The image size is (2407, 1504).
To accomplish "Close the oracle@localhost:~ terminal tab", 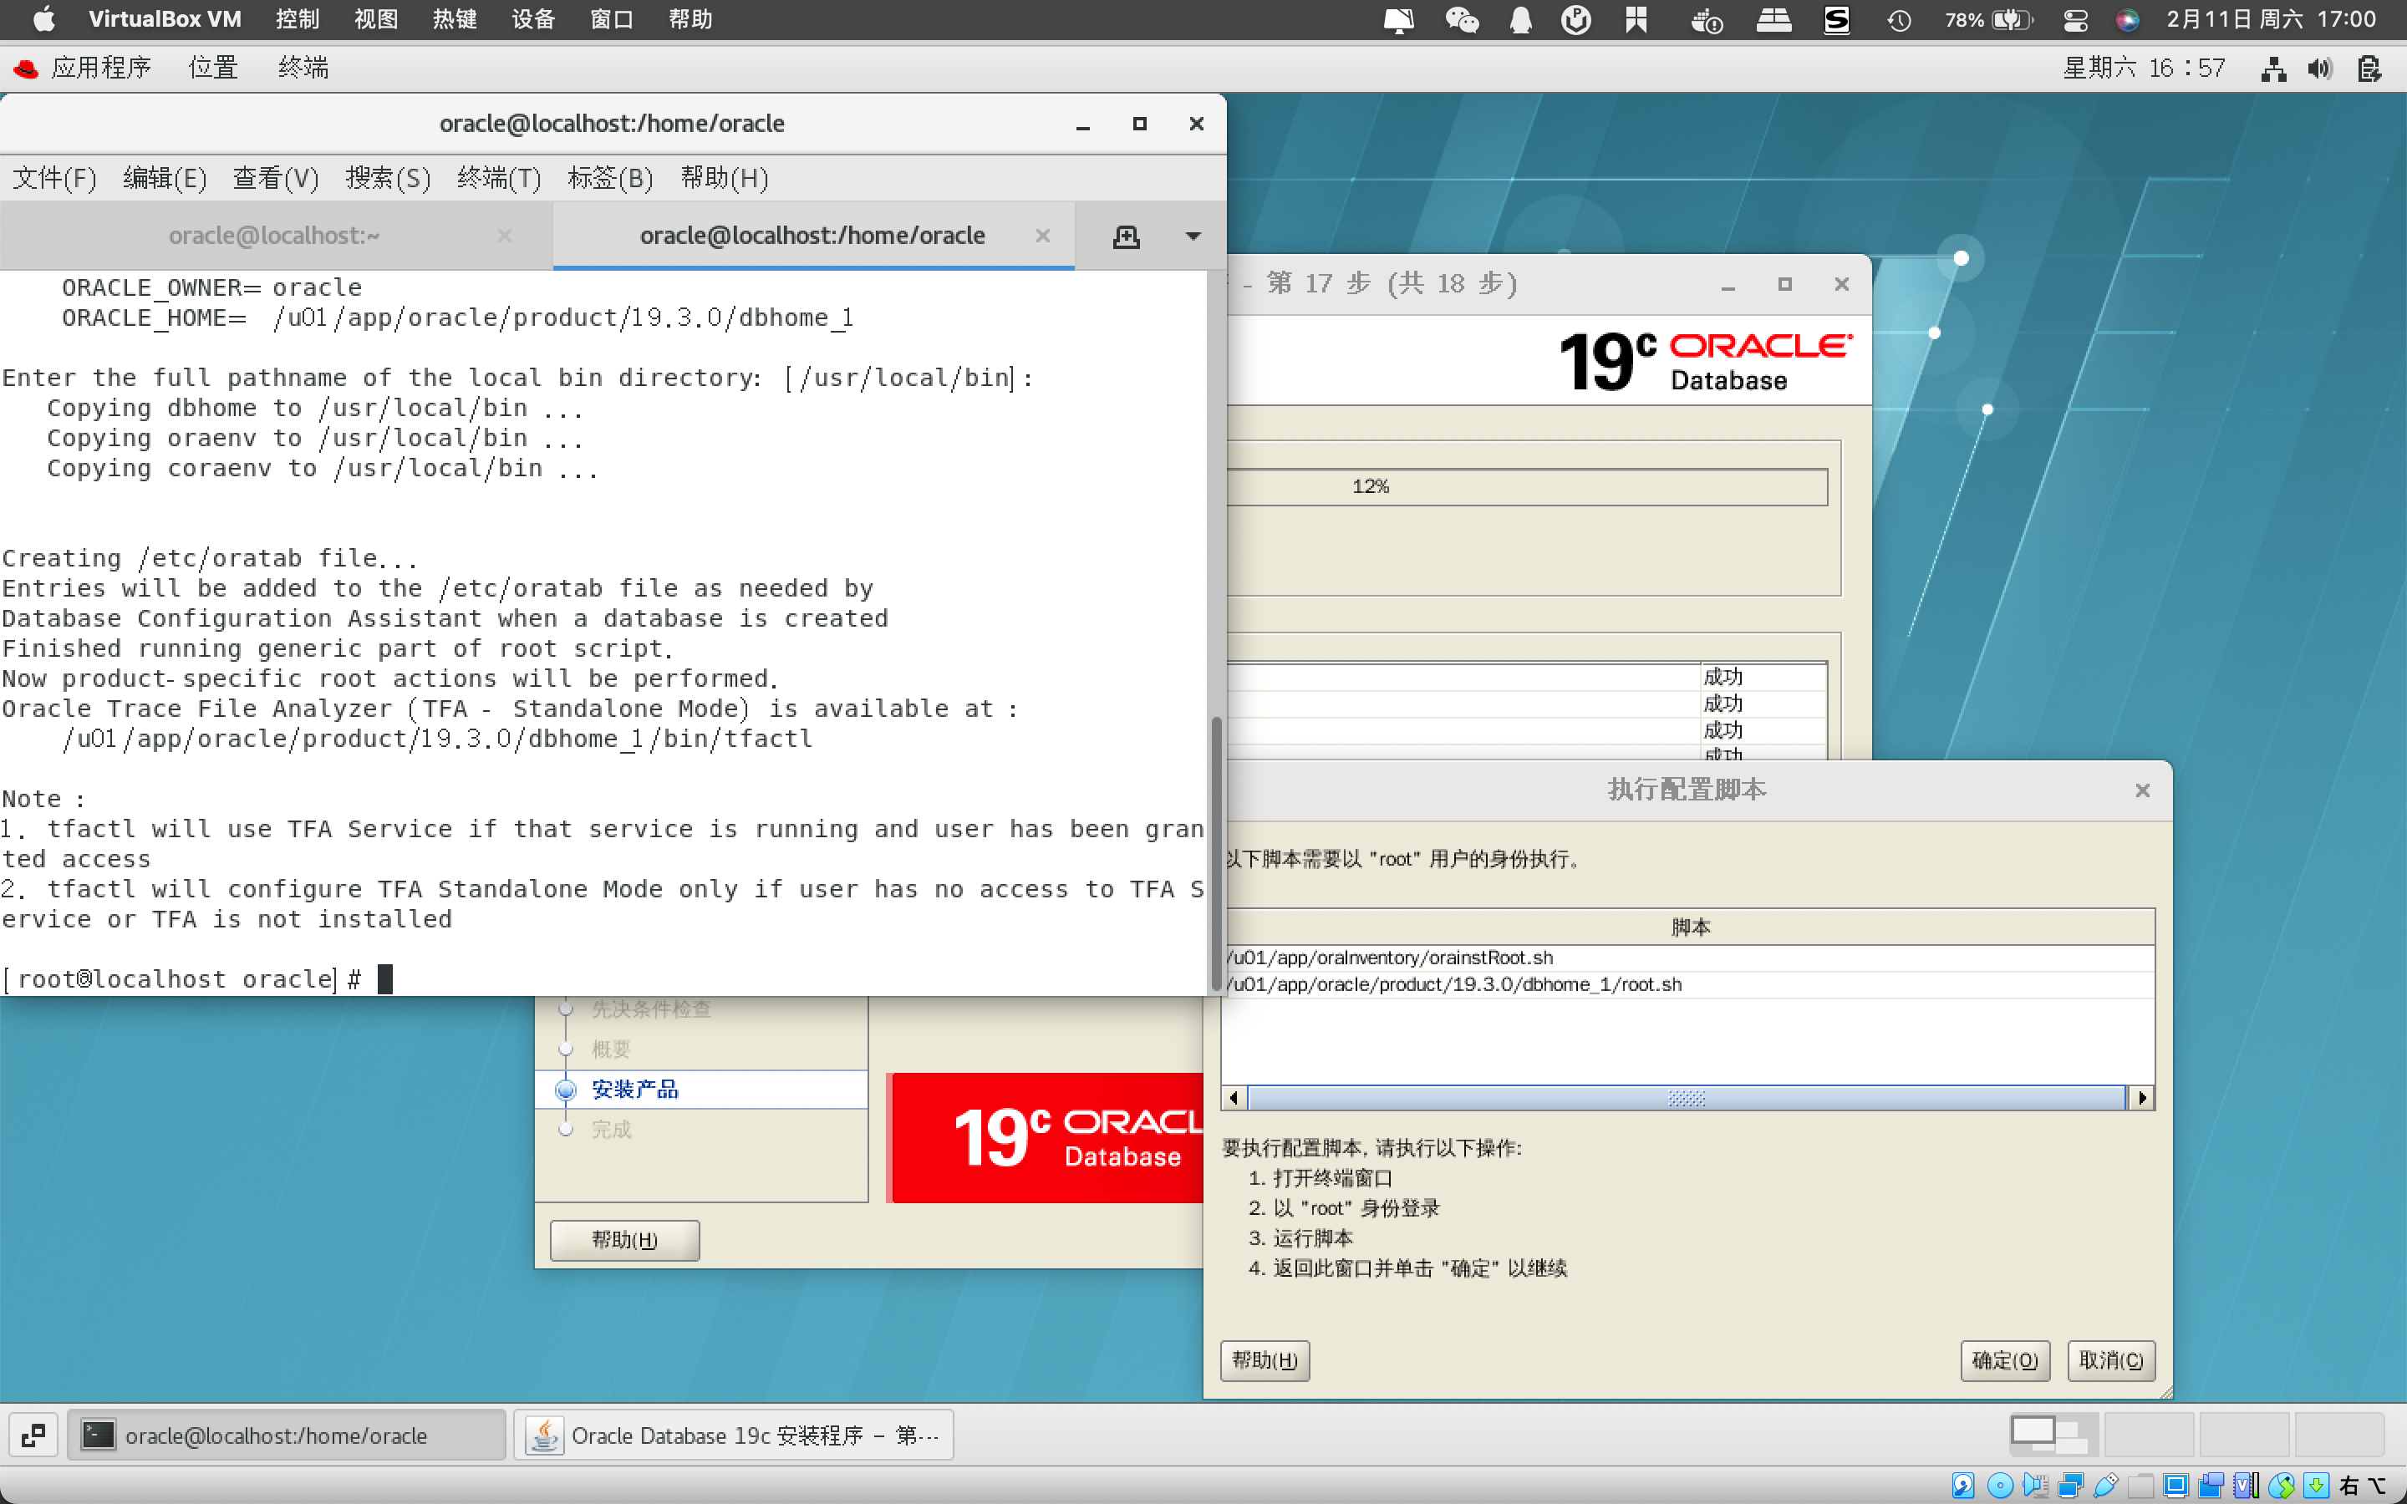I will tap(504, 236).
